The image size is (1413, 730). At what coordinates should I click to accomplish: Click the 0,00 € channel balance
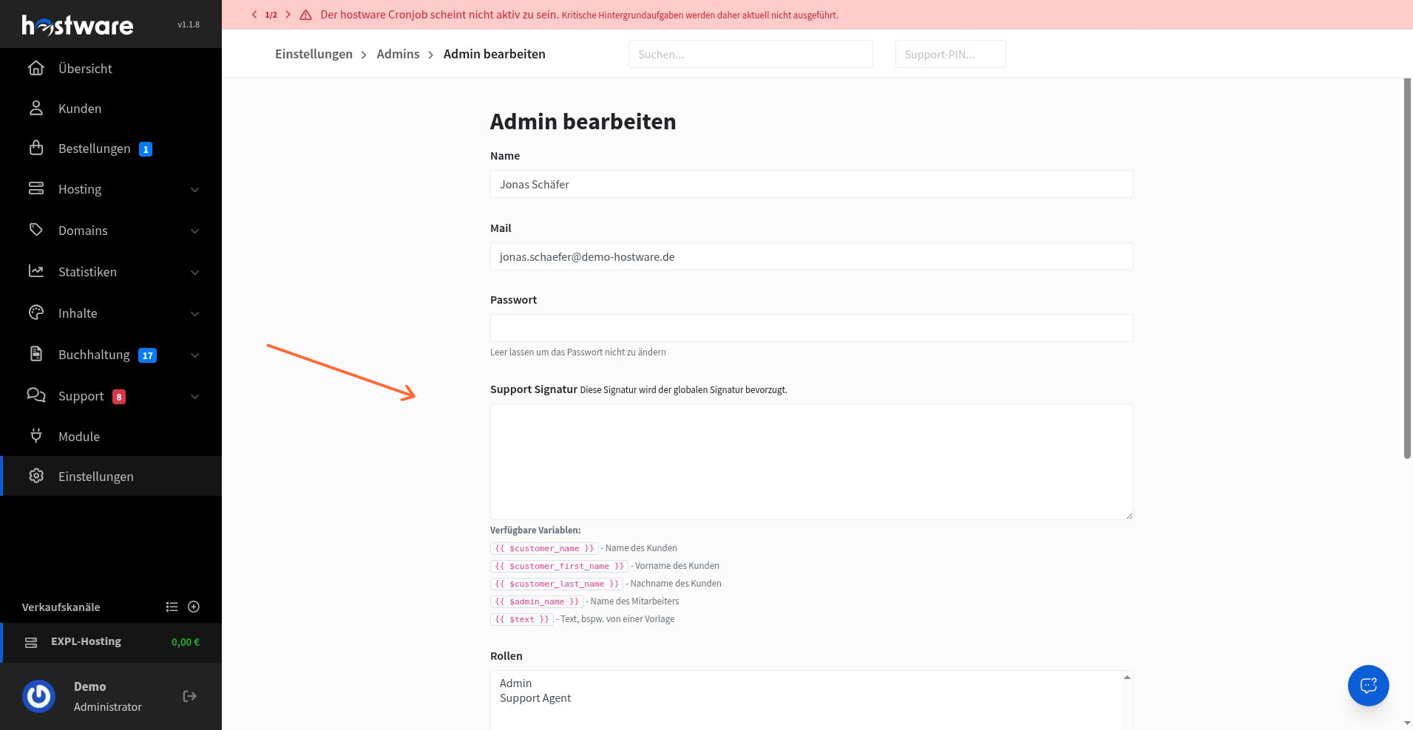[x=186, y=642]
